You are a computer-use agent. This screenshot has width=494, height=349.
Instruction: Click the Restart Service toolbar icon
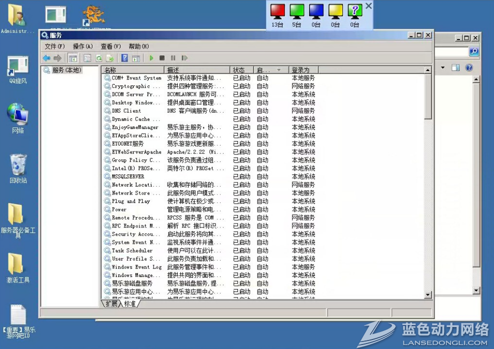pyautogui.click(x=184, y=58)
